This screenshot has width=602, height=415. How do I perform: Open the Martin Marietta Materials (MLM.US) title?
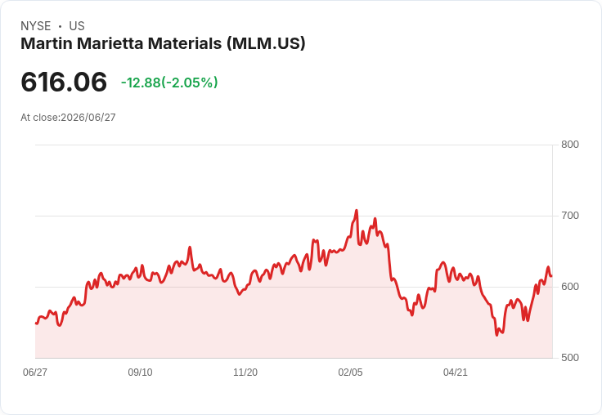pyautogui.click(x=163, y=43)
